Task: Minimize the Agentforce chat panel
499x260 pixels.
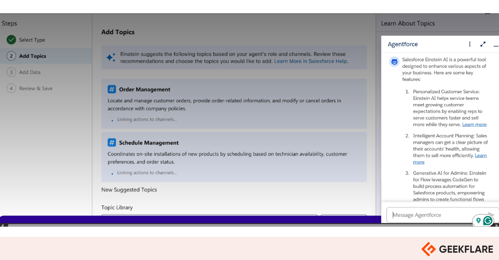Action: (x=496, y=46)
